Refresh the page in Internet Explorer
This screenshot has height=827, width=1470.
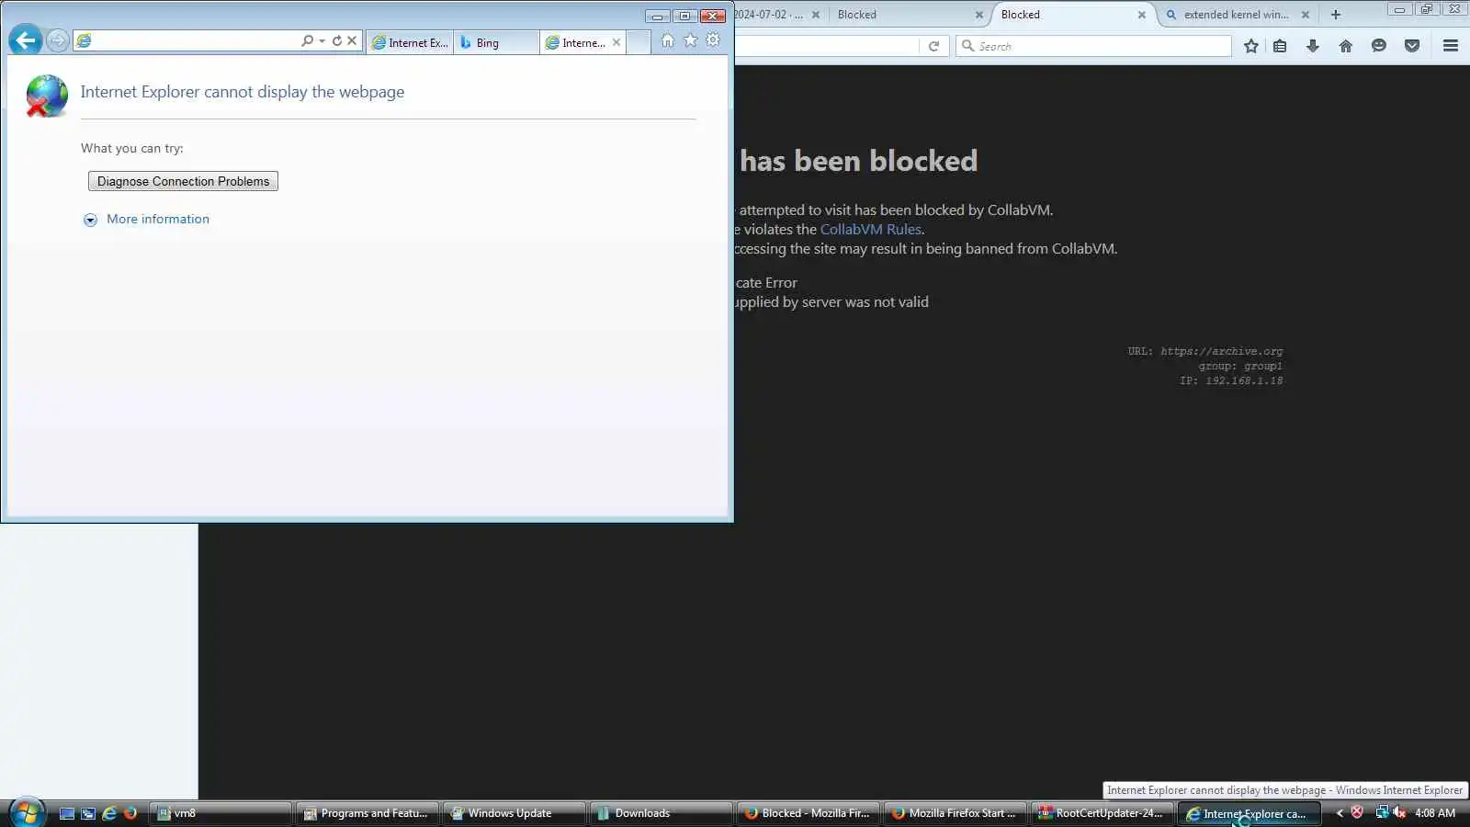[x=337, y=40]
